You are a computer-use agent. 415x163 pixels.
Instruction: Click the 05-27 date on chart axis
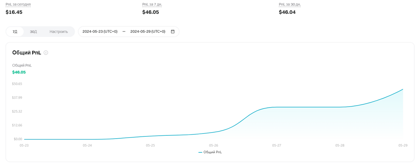click(277, 145)
